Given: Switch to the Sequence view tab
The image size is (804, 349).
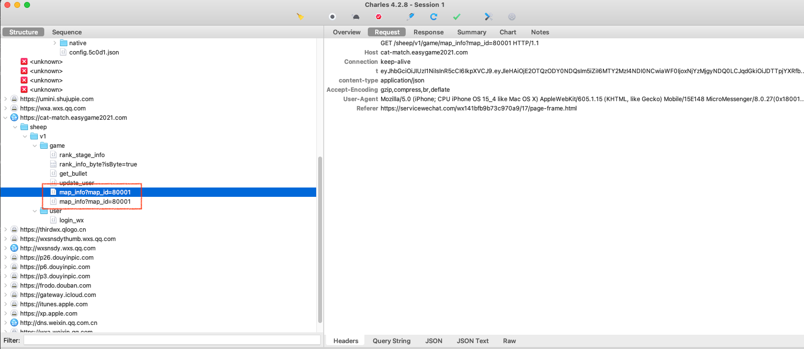Looking at the screenshot, I should point(67,32).
